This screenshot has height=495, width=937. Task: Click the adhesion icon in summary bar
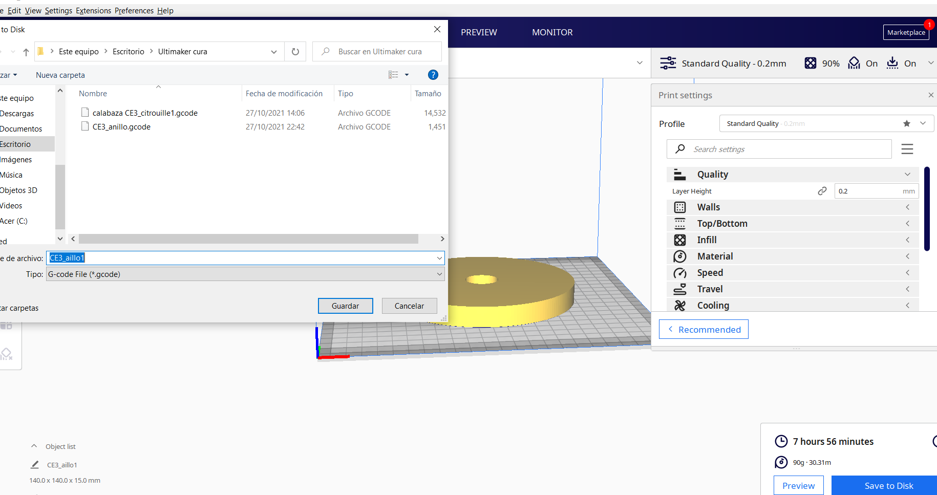click(x=892, y=63)
